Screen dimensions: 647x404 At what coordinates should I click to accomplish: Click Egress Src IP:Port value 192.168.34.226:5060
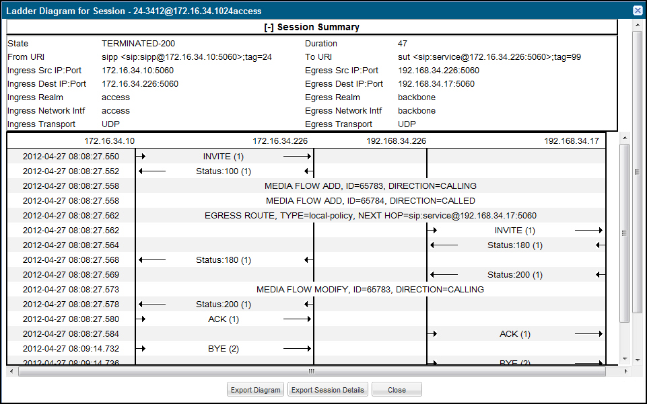click(438, 71)
